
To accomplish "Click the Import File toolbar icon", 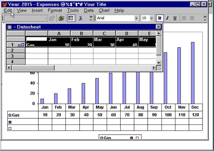I will click(x=61, y=18).
